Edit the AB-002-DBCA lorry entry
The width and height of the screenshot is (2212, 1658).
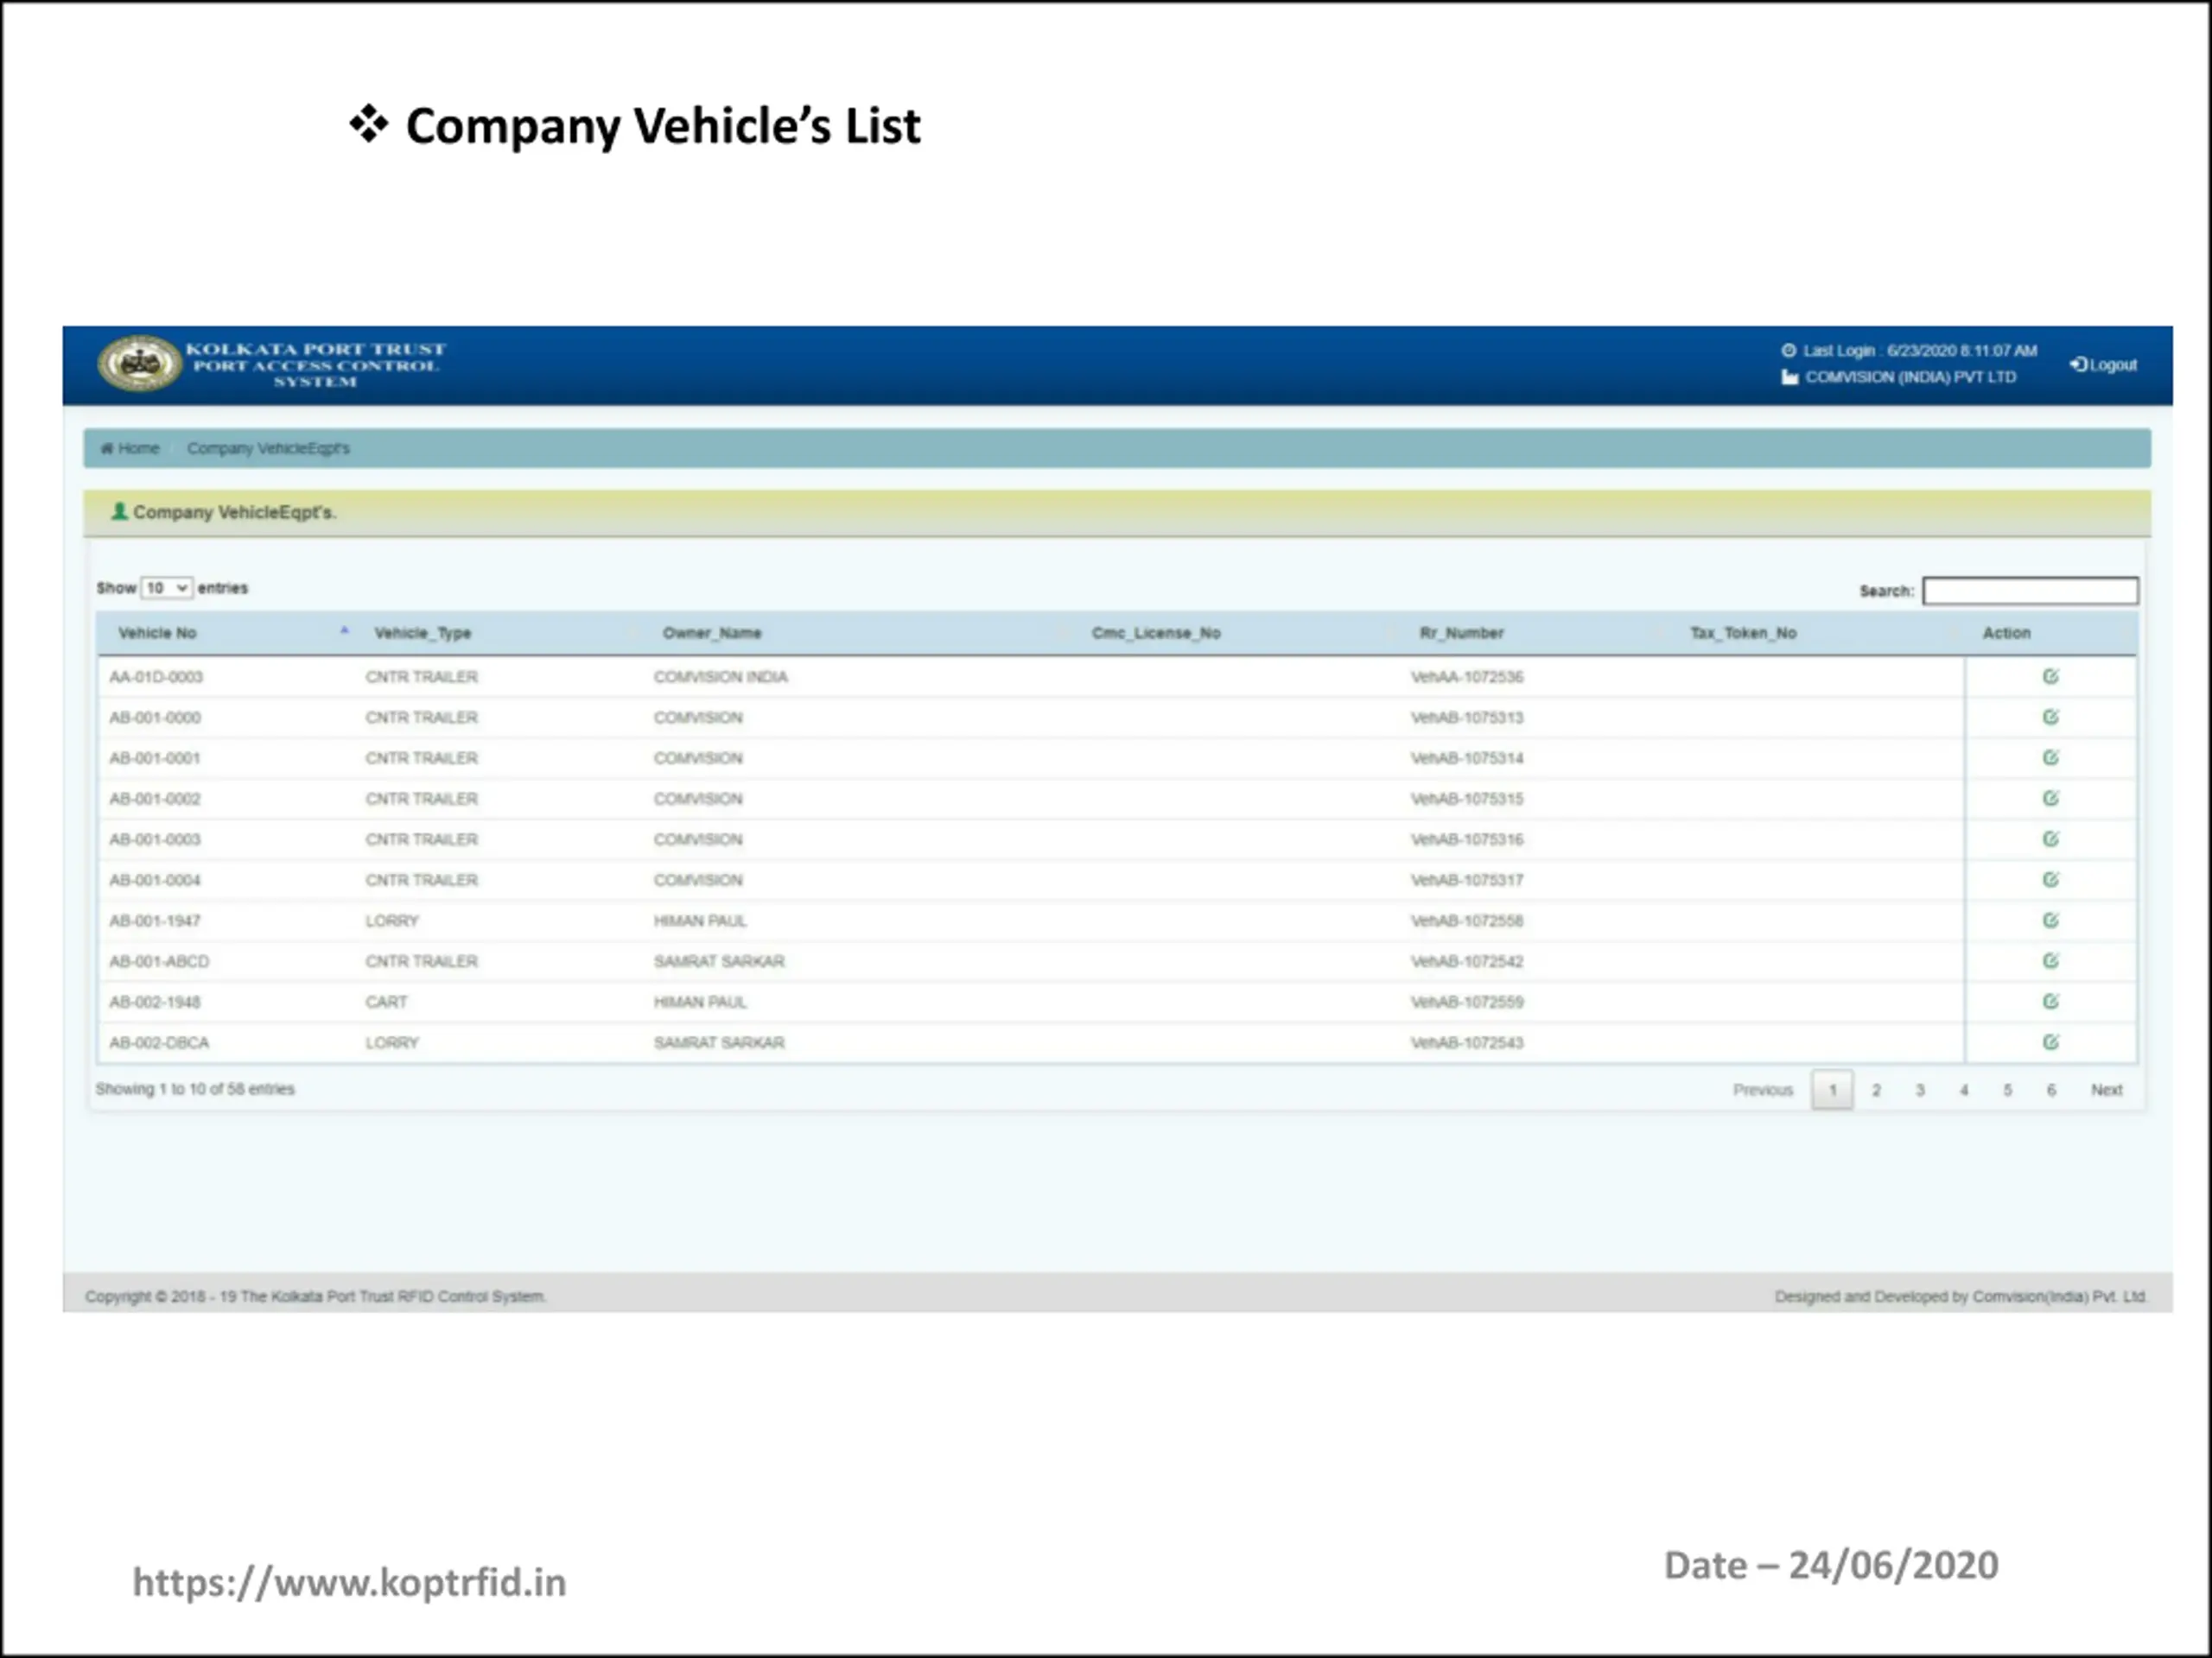2050,1041
